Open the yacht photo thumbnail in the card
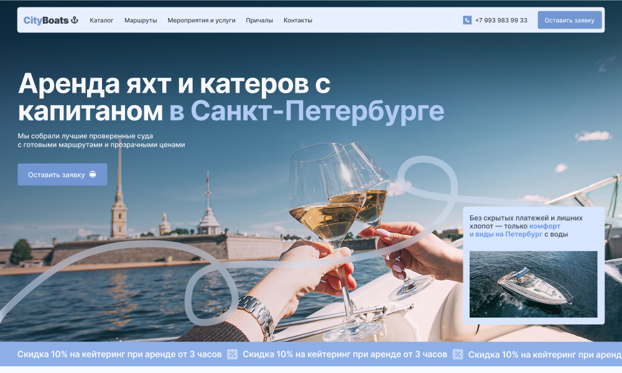Viewport: 622px width, 373px height. pos(533,284)
